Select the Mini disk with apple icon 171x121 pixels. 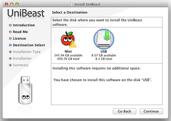coord(68,39)
